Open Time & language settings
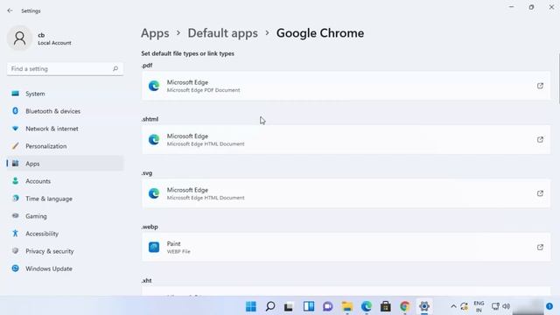This screenshot has height=315, width=560. 65,199
